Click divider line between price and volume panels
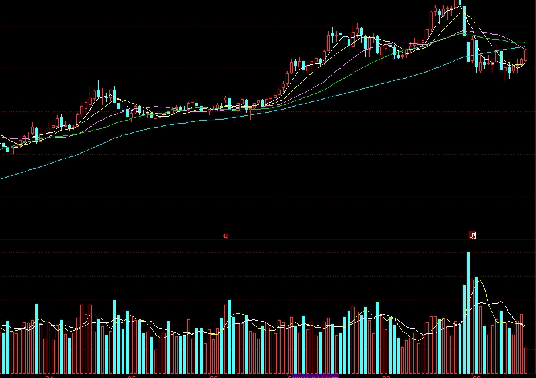 (267, 240)
